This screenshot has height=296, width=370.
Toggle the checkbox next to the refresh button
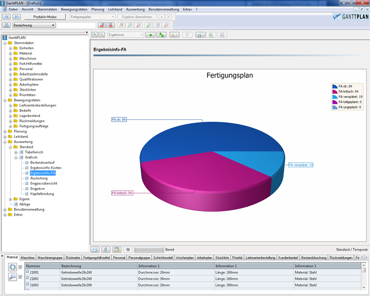[20, 267]
